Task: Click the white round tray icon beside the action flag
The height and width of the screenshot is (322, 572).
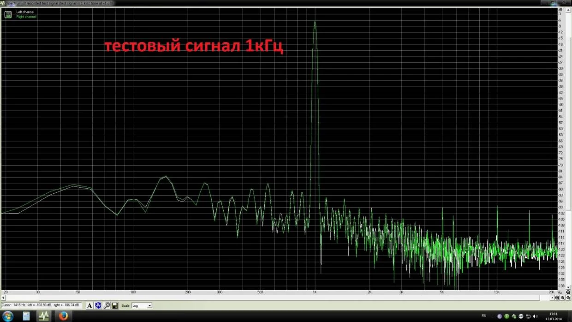Action: coord(521,316)
